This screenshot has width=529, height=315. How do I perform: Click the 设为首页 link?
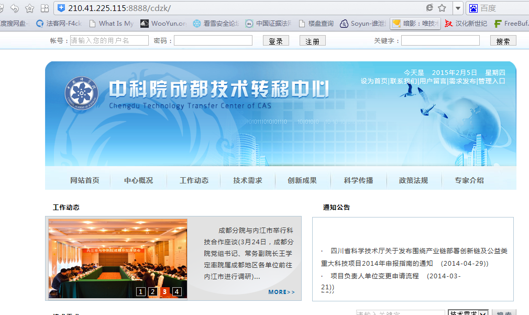[x=374, y=81]
